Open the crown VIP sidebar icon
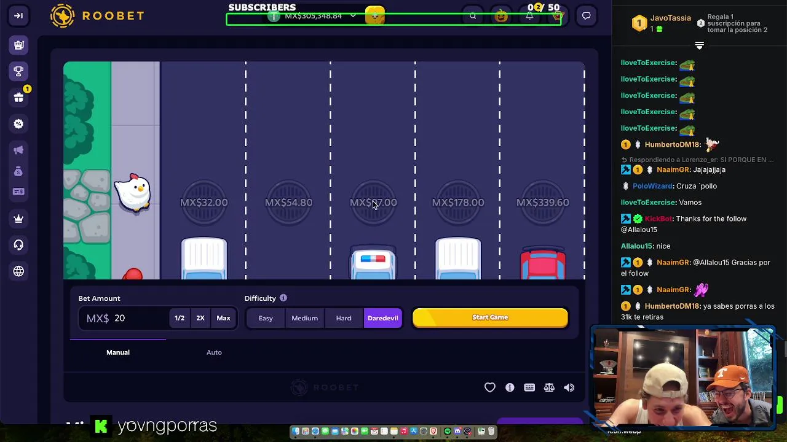This screenshot has height=442, width=787. pos(18,219)
